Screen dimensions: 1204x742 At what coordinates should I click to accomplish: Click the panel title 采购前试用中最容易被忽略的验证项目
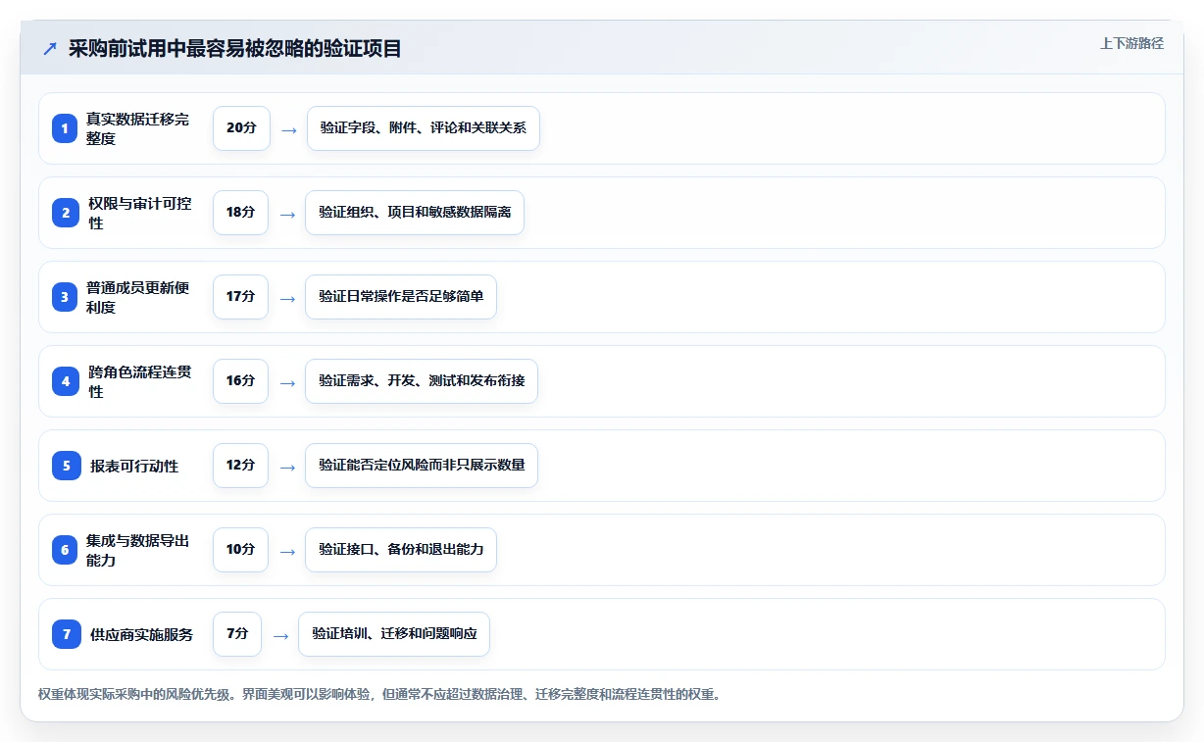pos(235,49)
